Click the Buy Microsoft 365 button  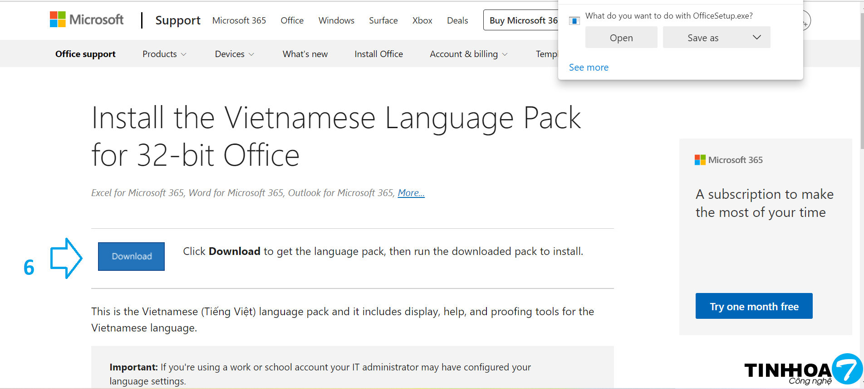[x=522, y=20]
